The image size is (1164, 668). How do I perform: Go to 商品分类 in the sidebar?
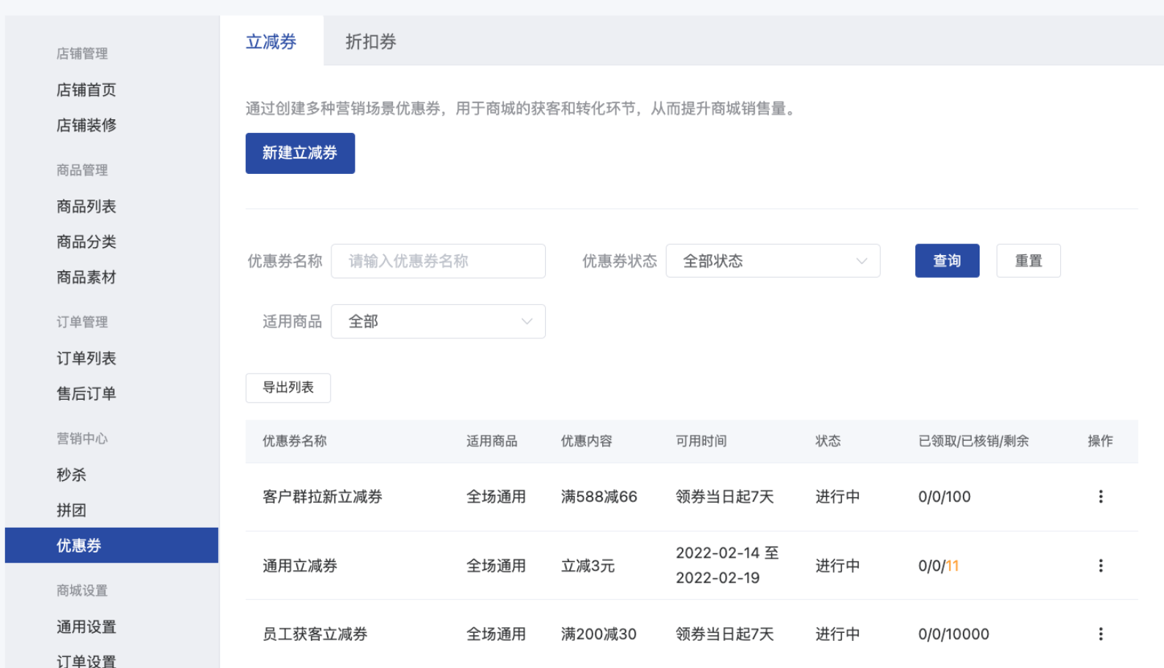[x=86, y=242]
